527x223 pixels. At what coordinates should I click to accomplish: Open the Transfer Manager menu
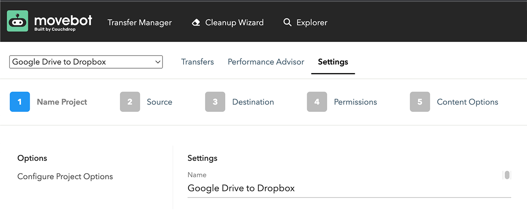pos(140,22)
